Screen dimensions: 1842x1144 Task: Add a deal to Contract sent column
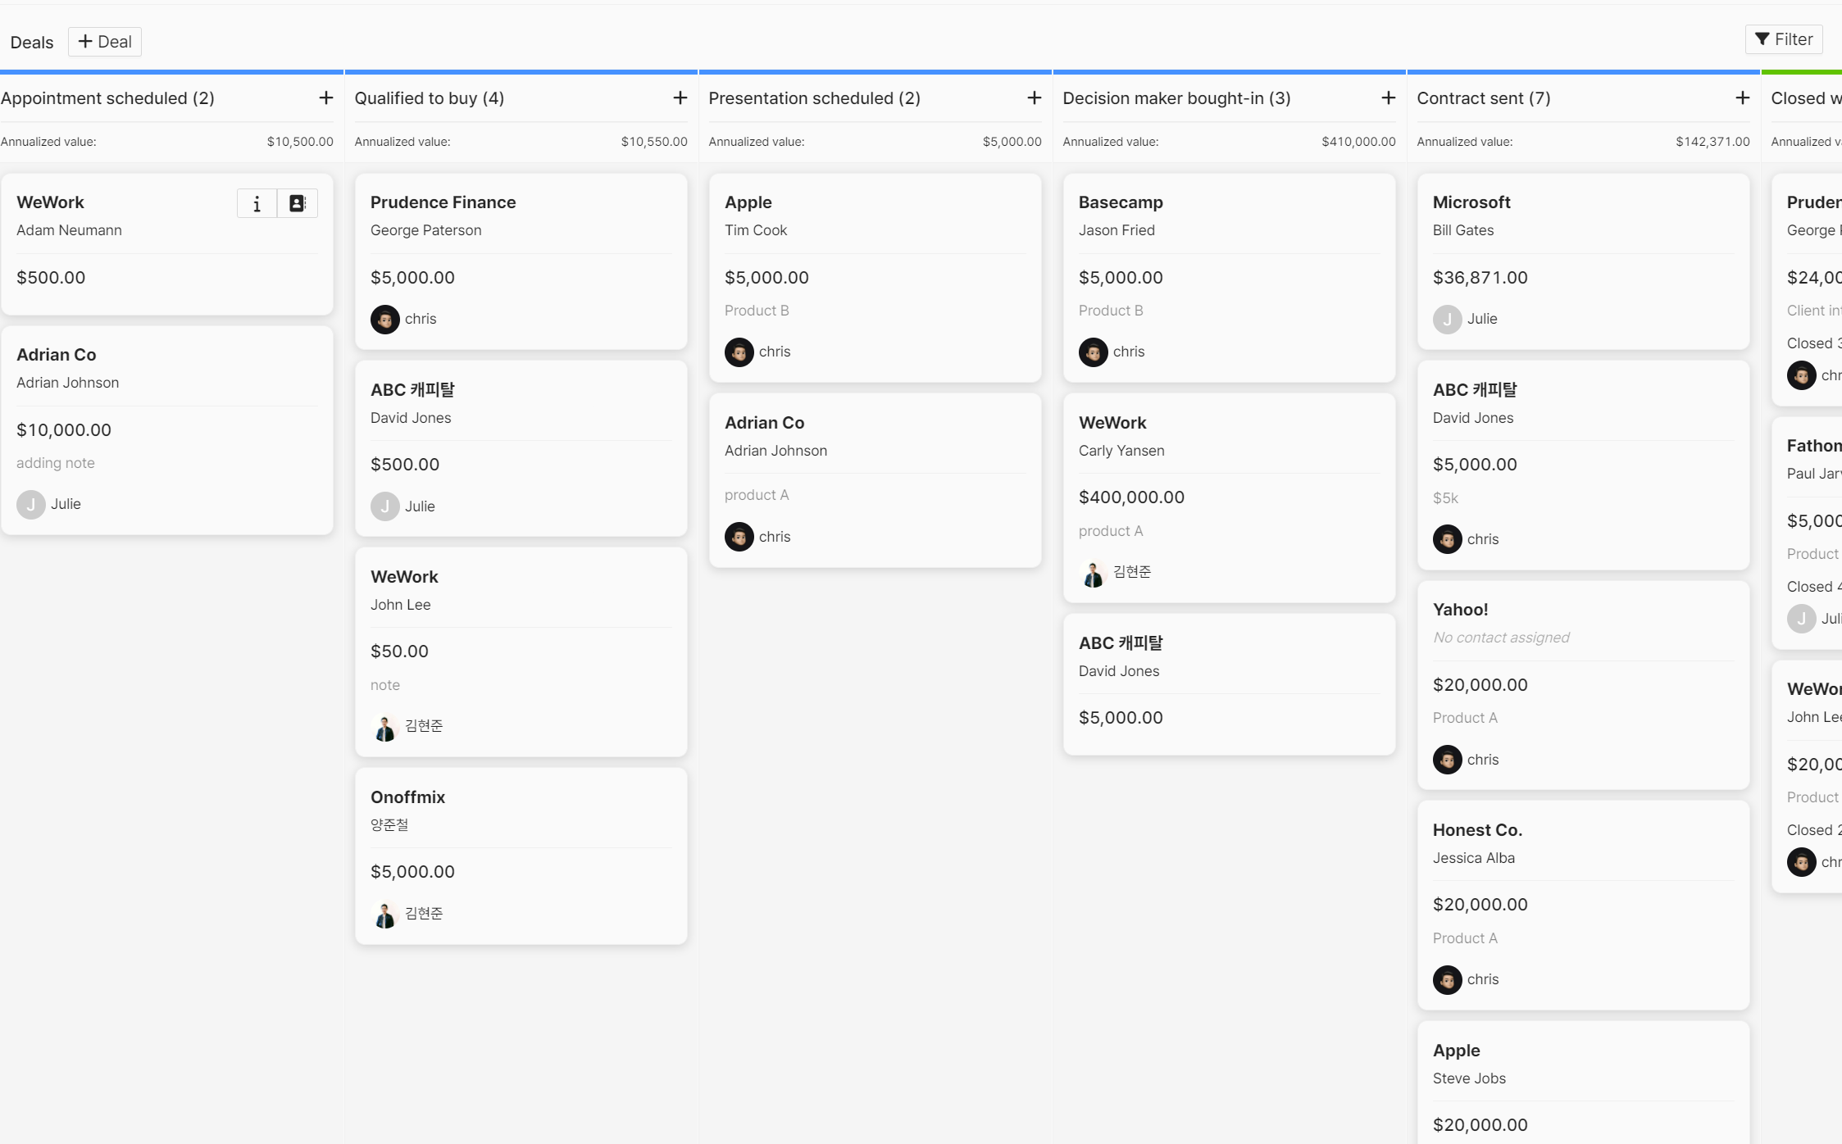click(x=1742, y=98)
